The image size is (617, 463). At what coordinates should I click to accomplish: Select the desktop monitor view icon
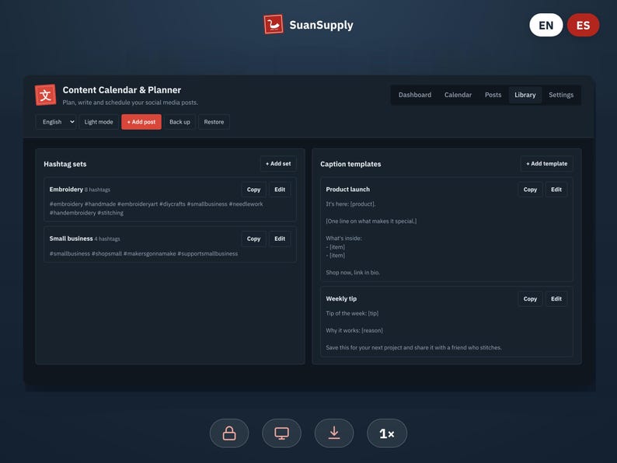point(282,433)
